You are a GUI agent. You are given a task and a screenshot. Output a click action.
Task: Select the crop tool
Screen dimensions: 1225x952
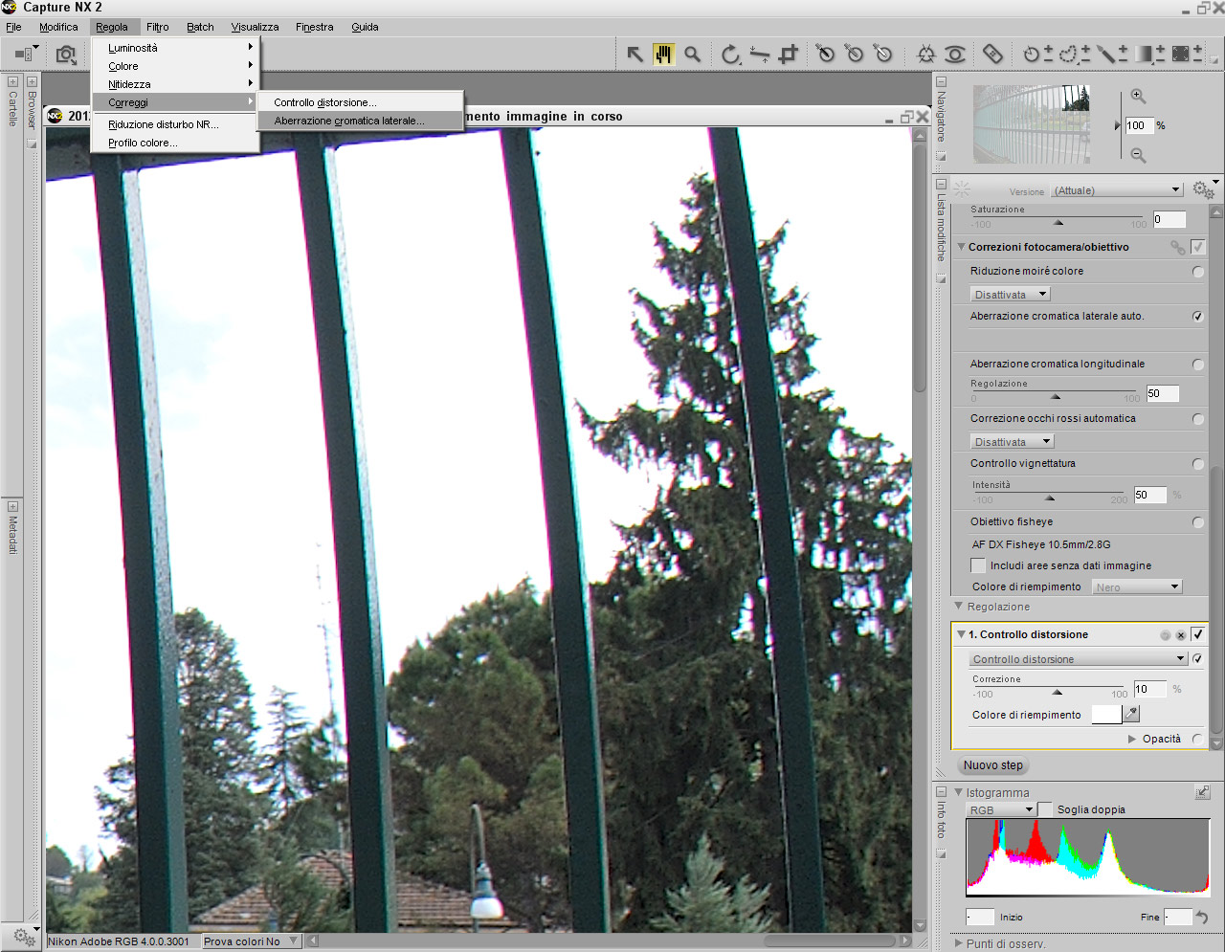pyautogui.click(x=788, y=55)
